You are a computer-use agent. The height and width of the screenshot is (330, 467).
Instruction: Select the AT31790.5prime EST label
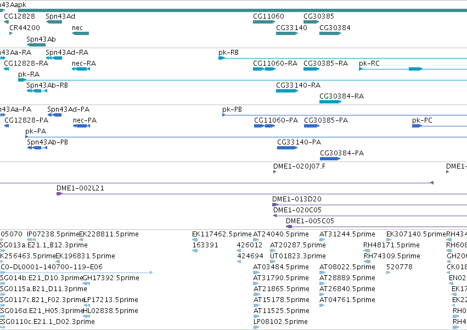(280, 278)
